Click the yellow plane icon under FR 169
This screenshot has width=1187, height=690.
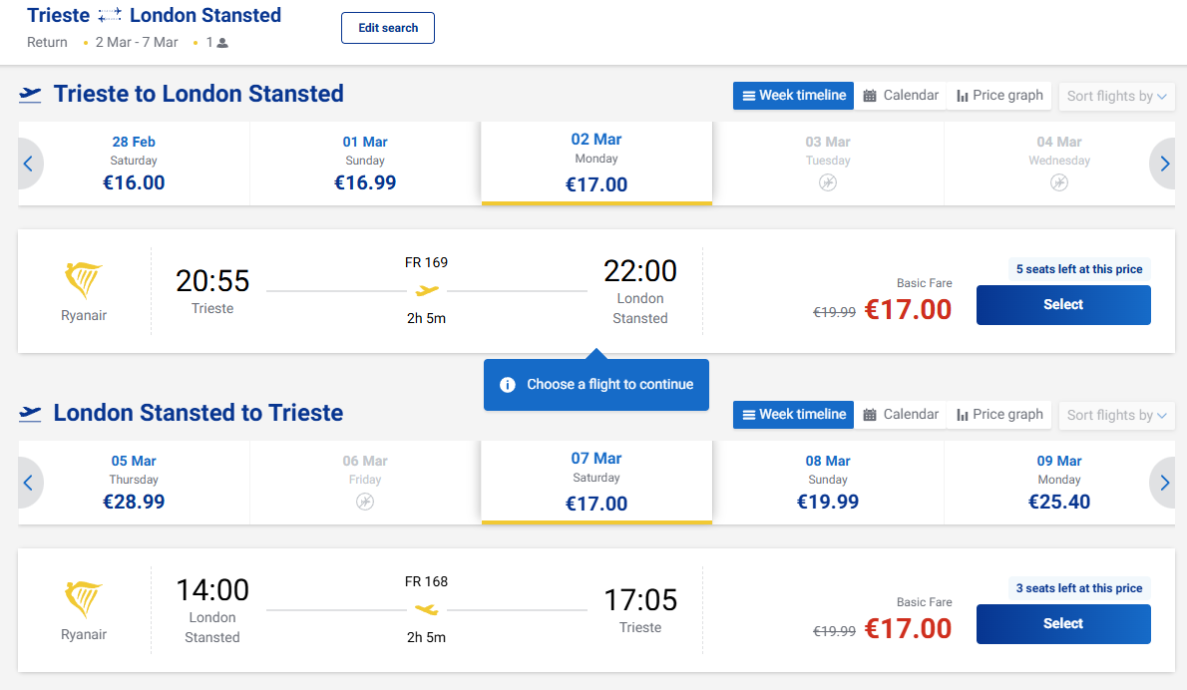(427, 291)
